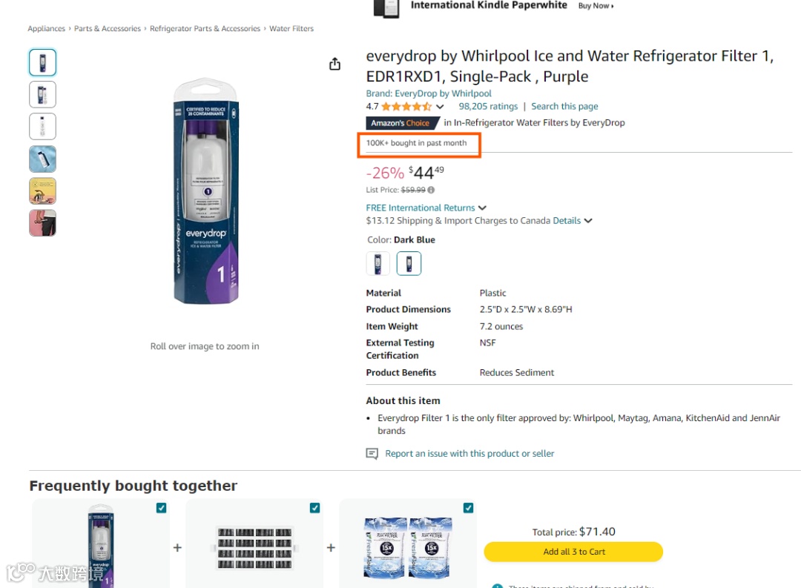Click the share icon above product image

(x=334, y=64)
